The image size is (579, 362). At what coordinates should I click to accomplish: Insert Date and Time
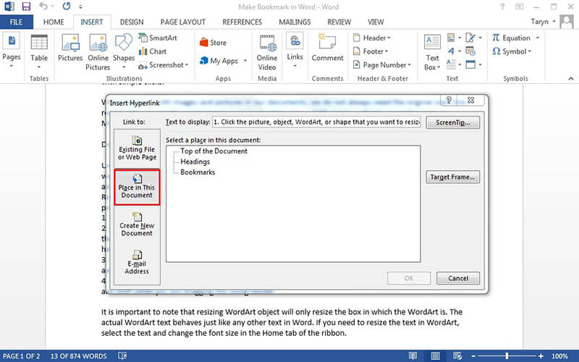[x=470, y=51]
